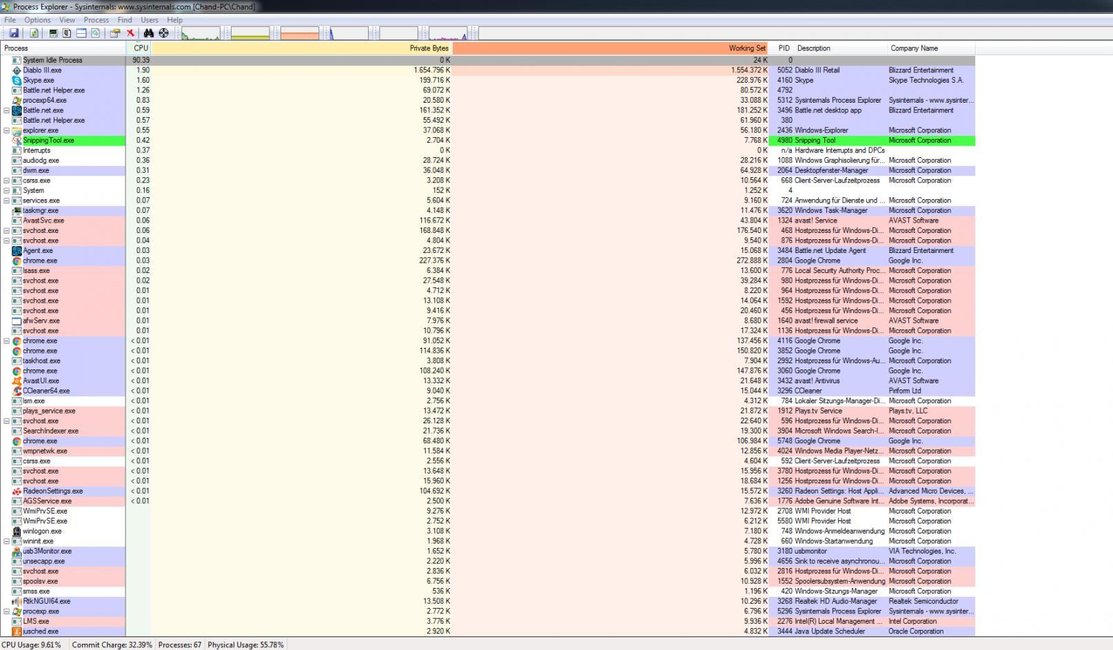Click the Agent.exe process icon
Viewport: 1113px width, 650px height.
click(17, 250)
